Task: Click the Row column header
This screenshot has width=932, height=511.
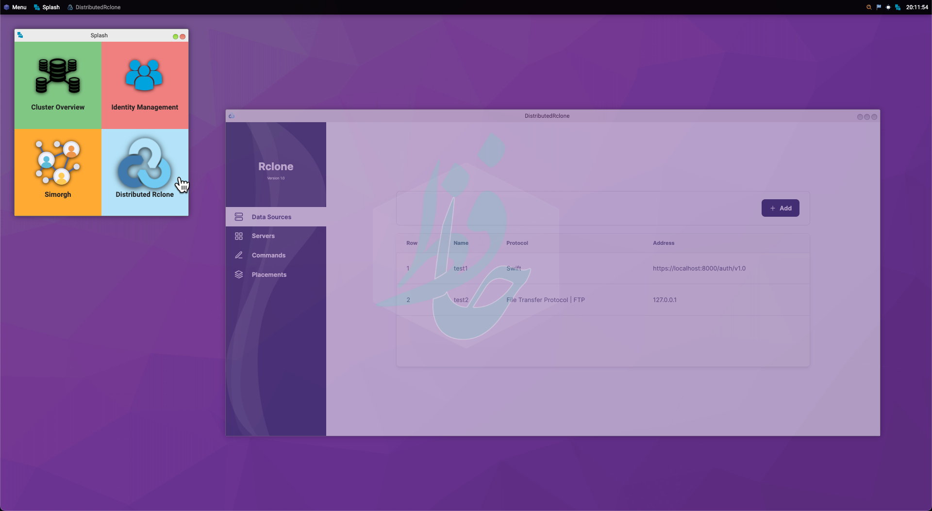Action: (x=412, y=243)
